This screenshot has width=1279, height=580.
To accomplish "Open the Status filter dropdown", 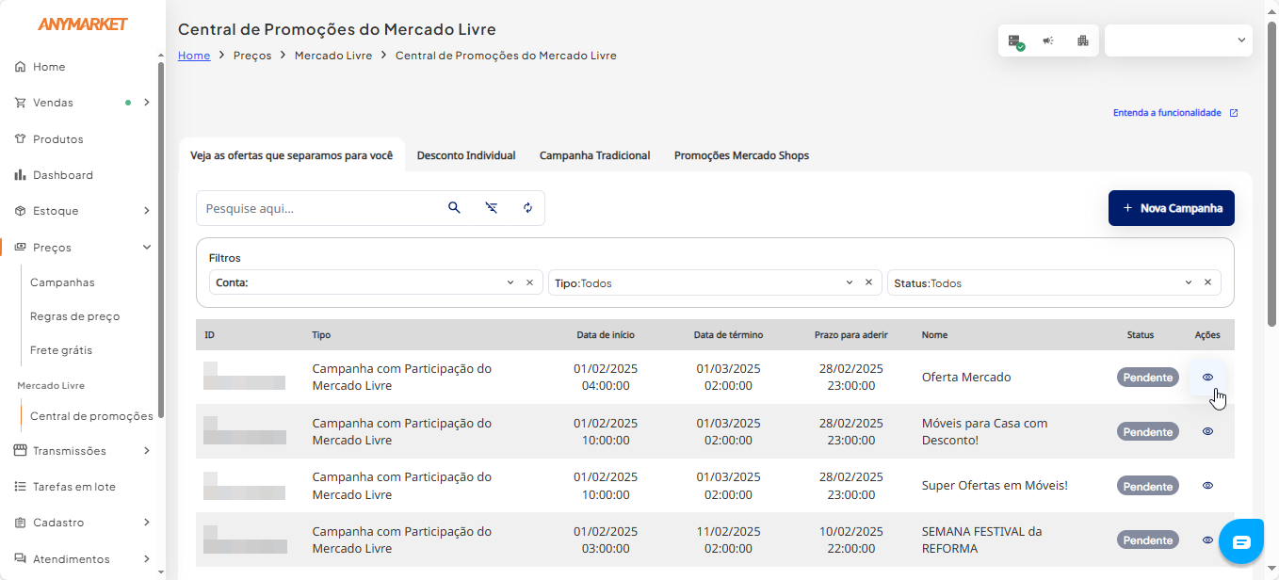I will 1189,282.
